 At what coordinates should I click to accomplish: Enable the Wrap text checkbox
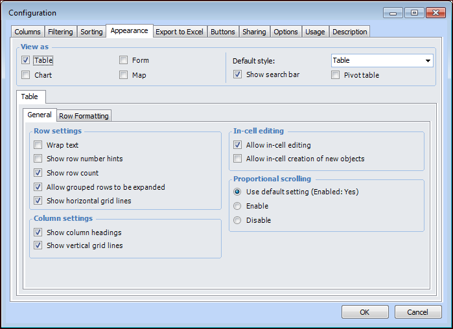(x=38, y=145)
